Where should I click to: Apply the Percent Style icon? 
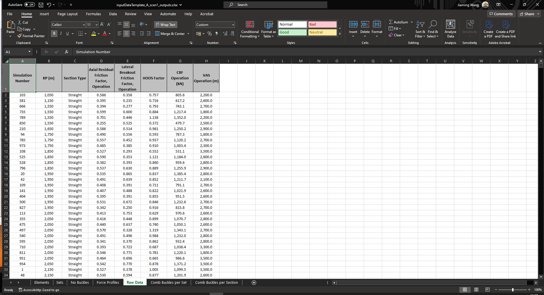coord(209,33)
